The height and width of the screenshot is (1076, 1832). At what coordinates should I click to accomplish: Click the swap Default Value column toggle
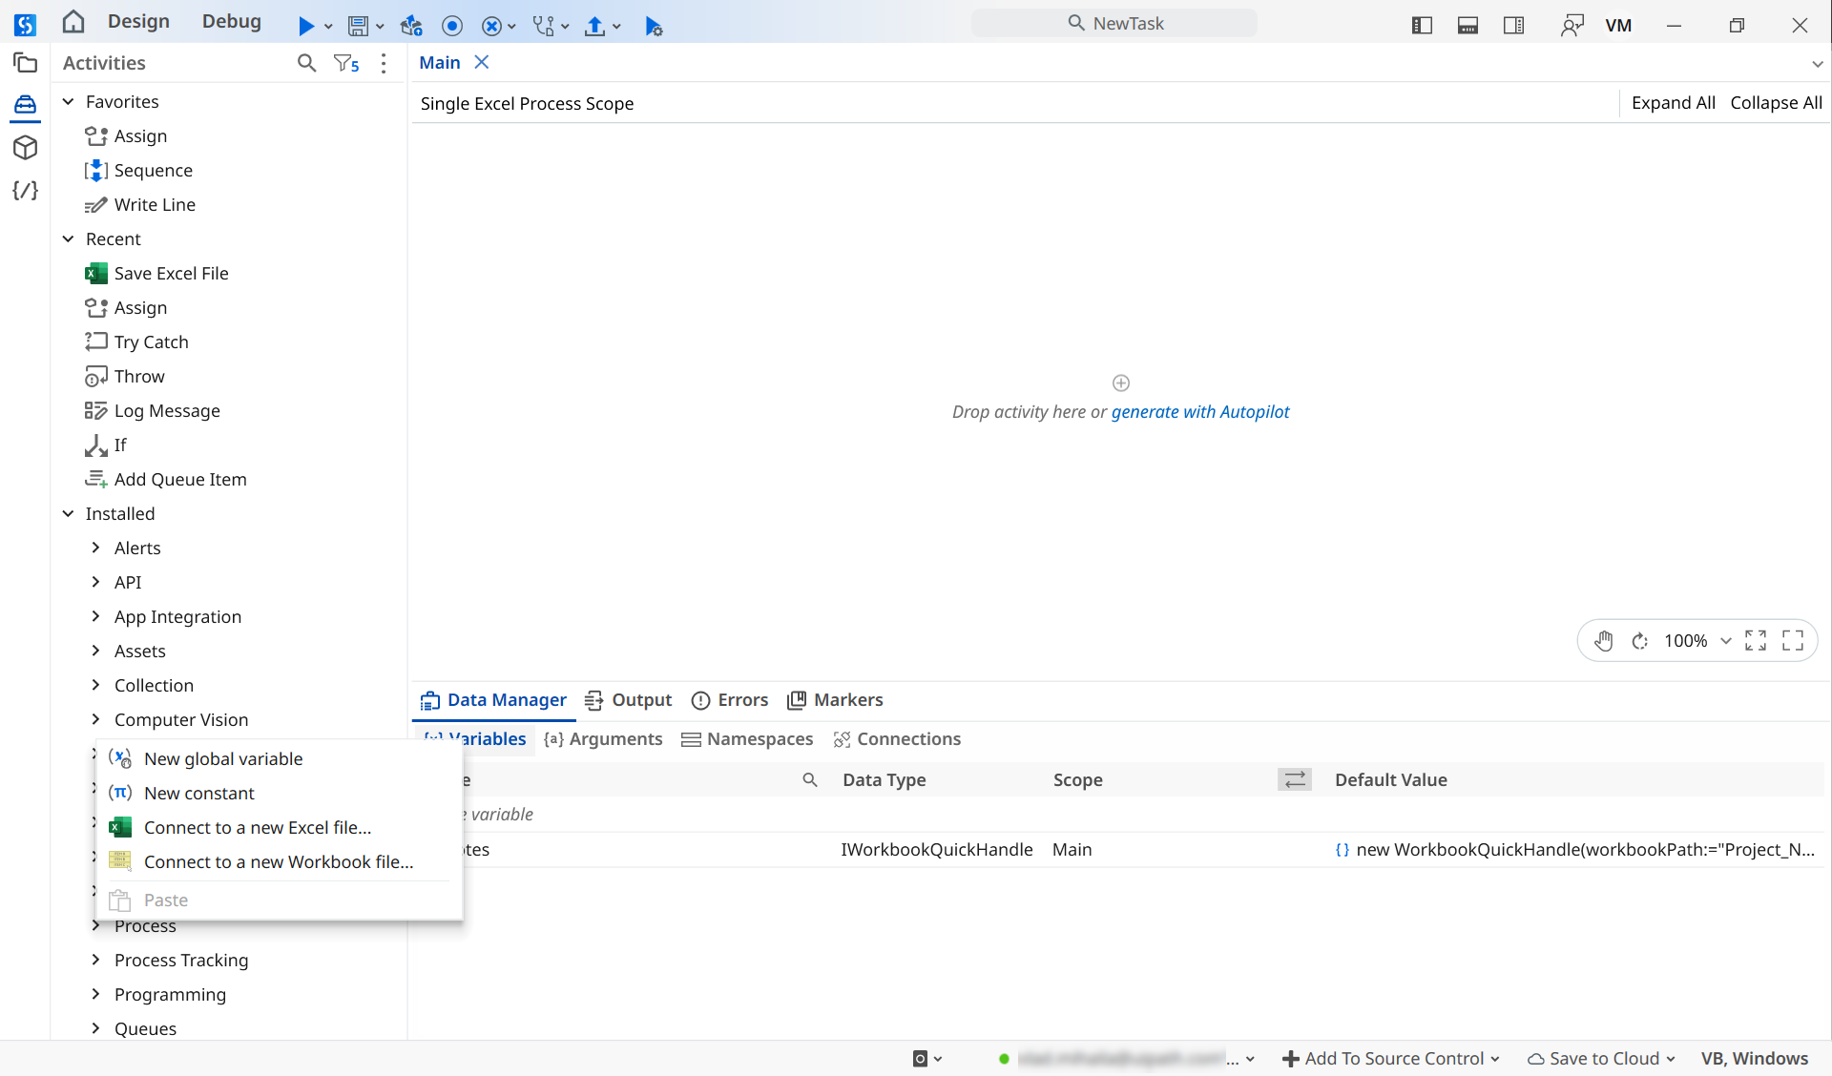tap(1294, 779)
